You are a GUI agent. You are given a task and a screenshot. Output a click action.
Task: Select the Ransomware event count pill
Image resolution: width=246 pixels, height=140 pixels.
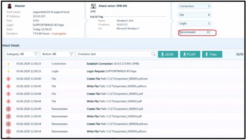tap(195, 32)
